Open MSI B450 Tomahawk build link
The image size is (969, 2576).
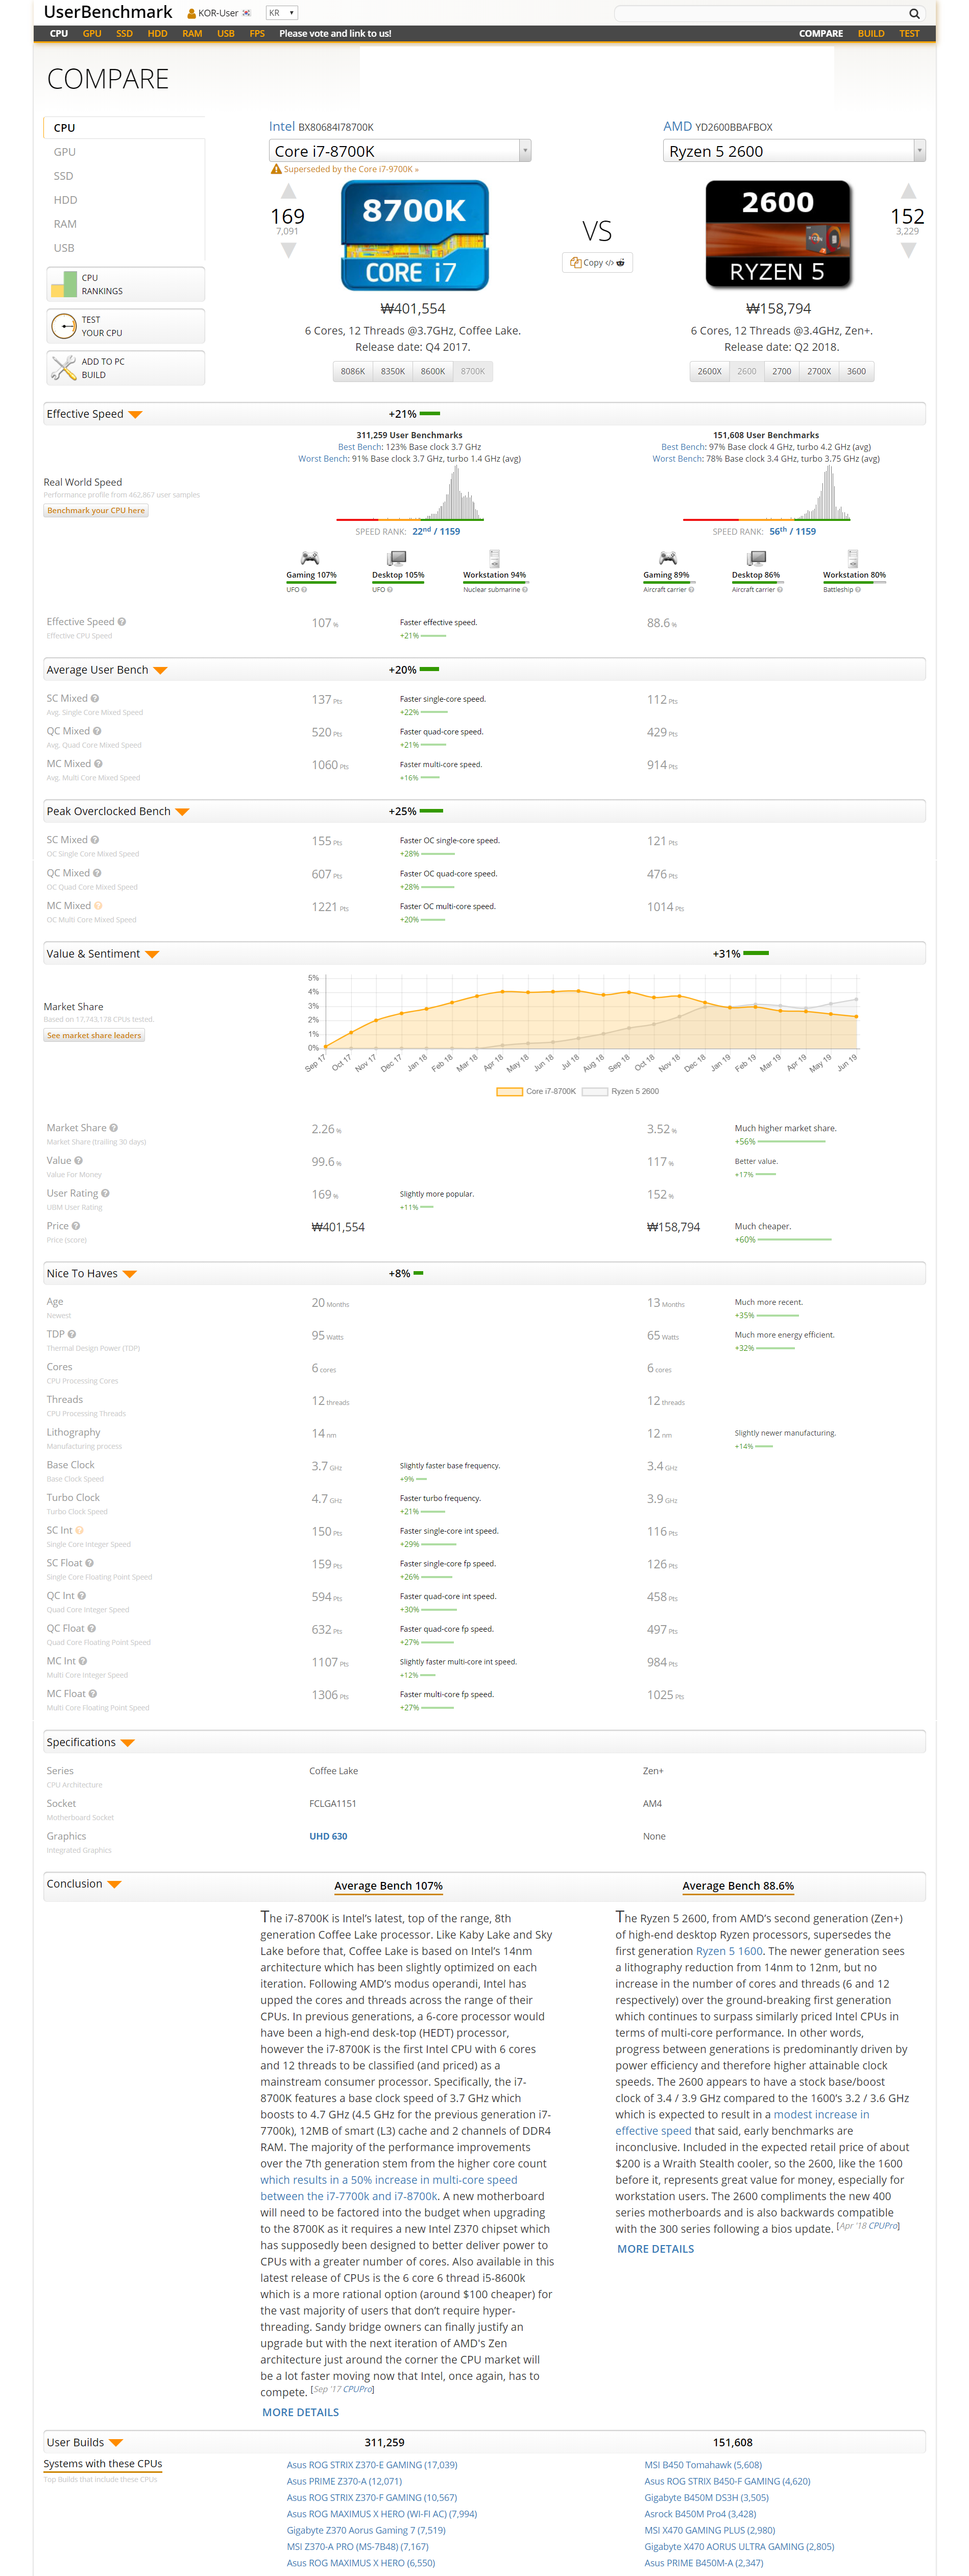(x=703, y=2465)
